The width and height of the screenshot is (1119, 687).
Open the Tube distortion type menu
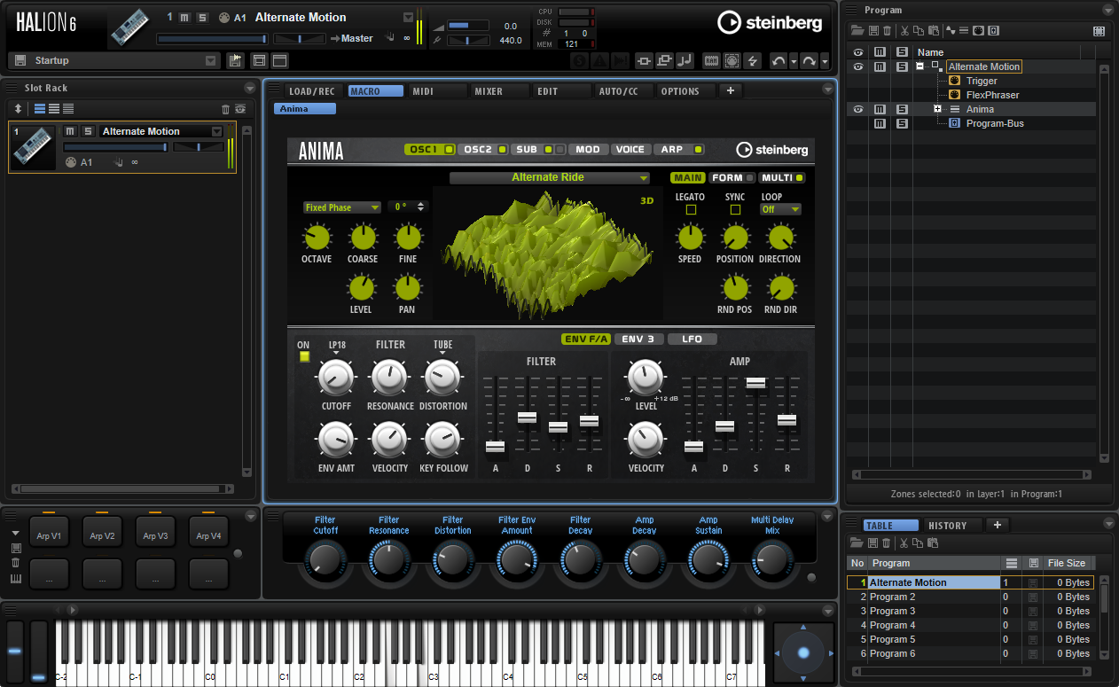coord(442,347)
